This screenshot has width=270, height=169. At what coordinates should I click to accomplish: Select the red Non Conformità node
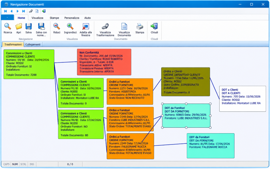[104, 62]
